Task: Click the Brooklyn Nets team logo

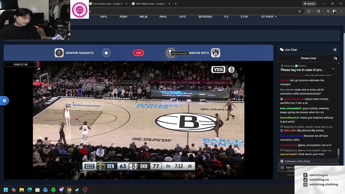Action: 216,53
